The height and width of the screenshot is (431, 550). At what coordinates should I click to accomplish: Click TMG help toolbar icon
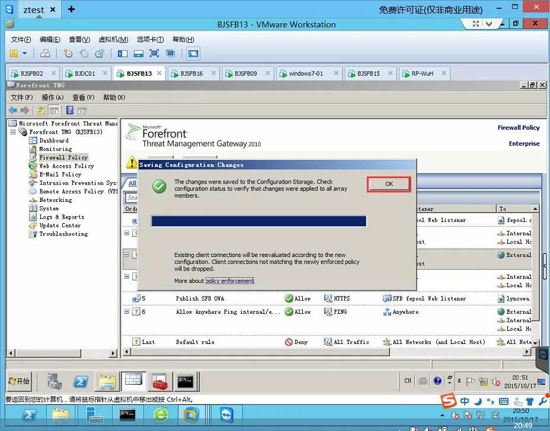click(x=70, y=111)
